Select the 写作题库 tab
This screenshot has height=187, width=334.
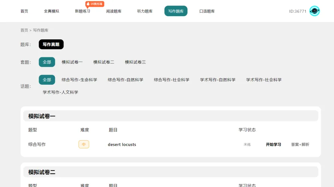tap(176, 11)
